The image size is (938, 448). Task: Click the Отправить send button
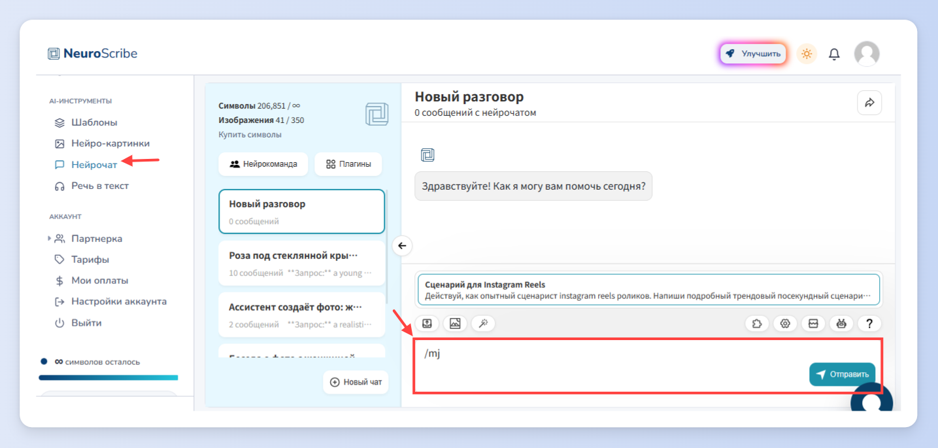842,374
